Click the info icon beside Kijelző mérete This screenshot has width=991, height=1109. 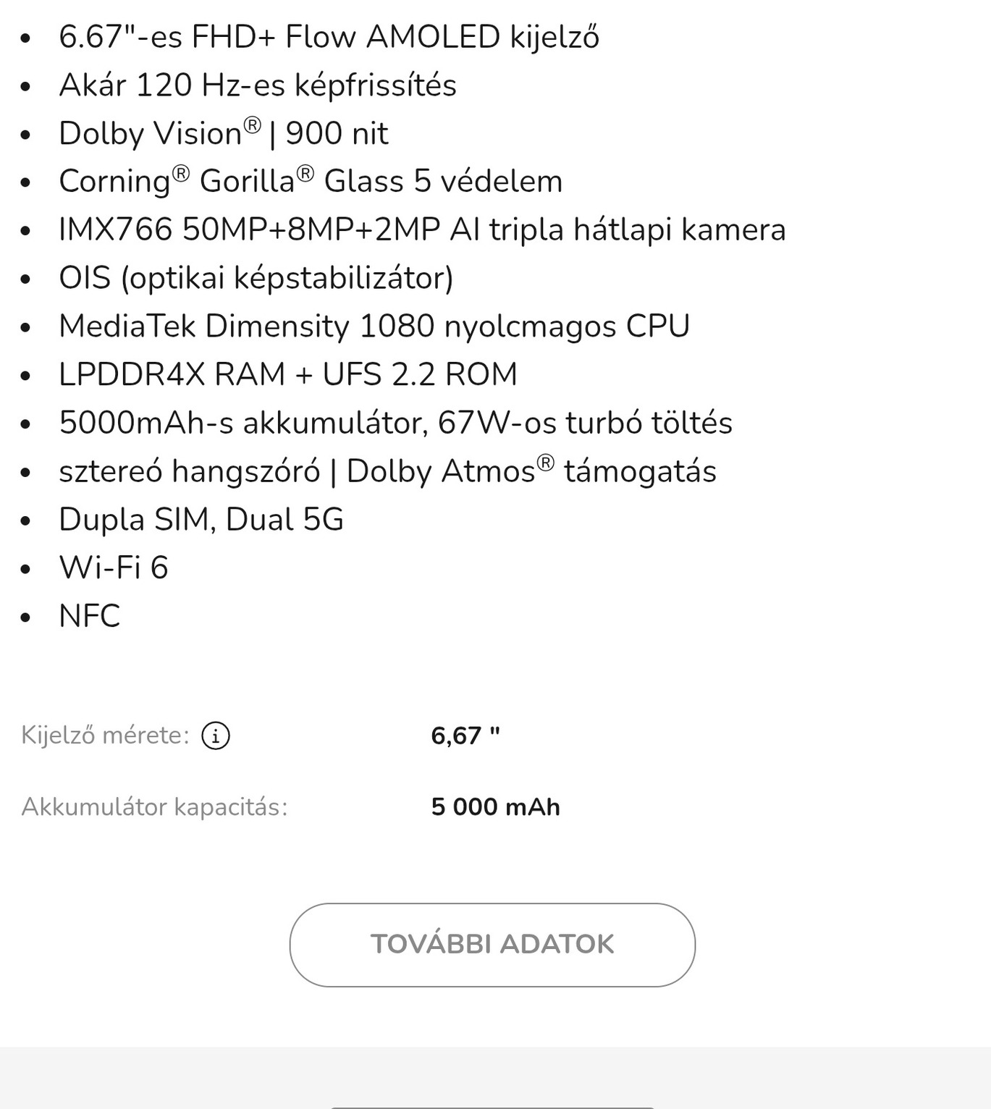[215, 735]
